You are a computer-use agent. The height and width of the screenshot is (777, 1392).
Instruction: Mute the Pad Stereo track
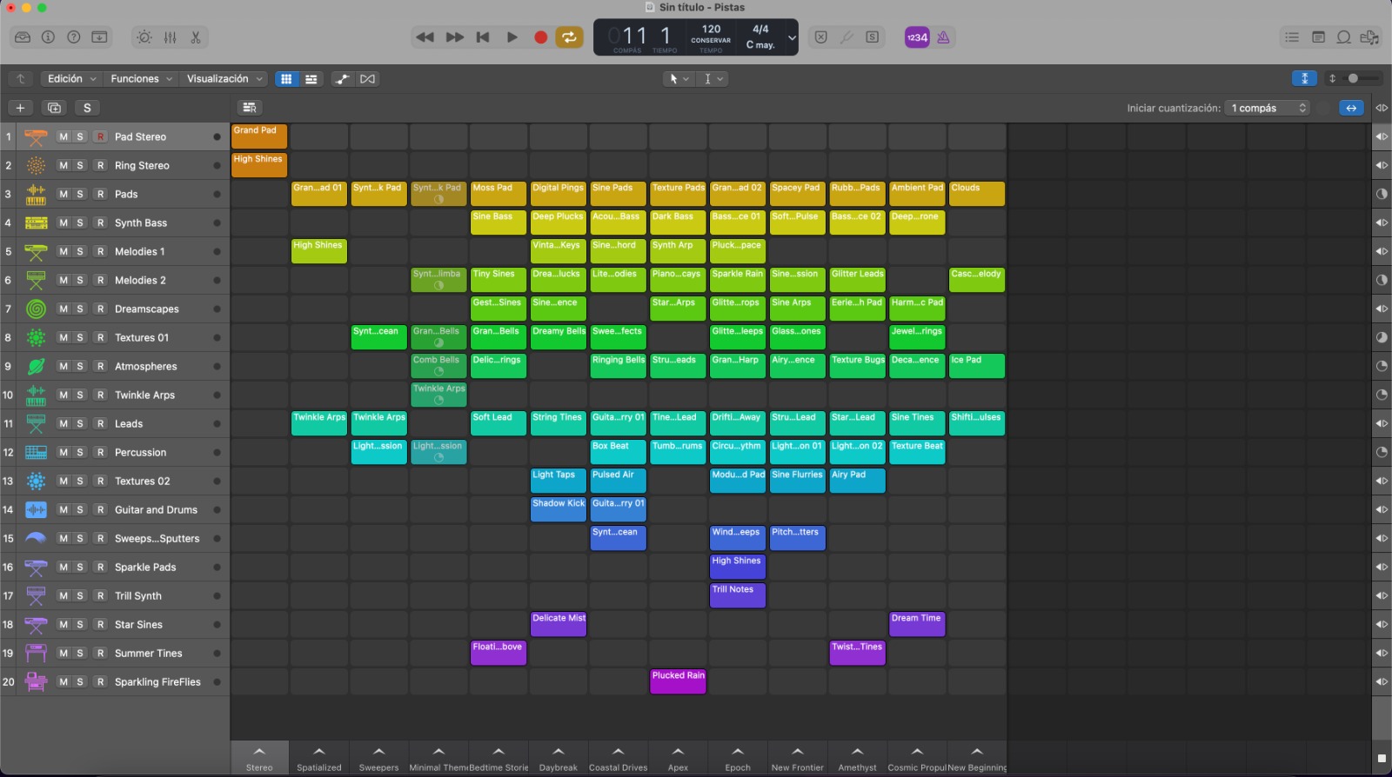click(x=64, y=137)
